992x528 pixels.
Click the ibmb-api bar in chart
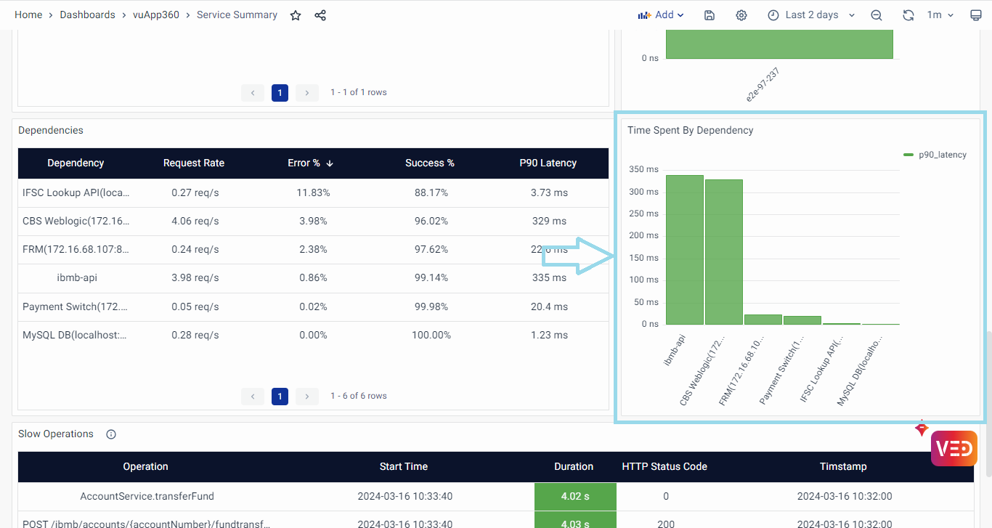[x=684, y=250]
